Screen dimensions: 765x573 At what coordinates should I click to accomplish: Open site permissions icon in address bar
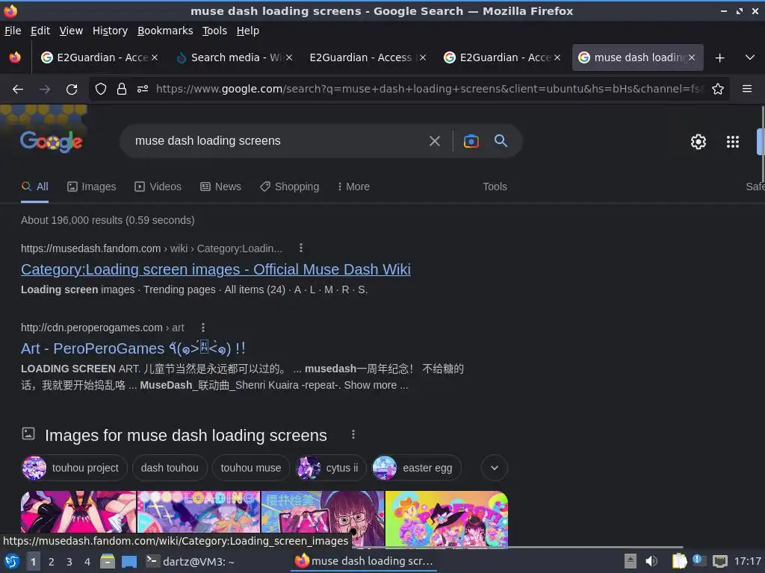[x=143, y=90]
